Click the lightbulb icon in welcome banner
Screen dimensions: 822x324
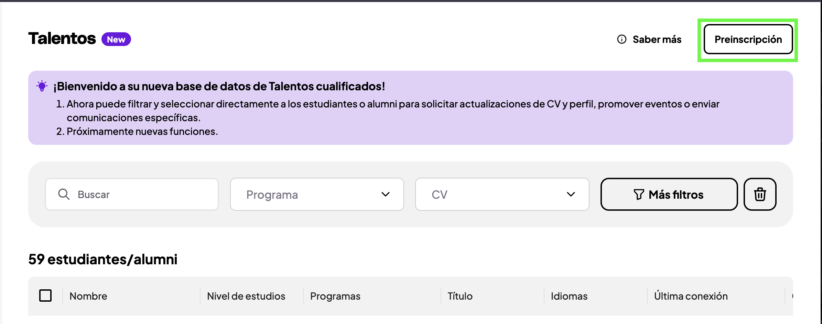pyautogui.click(x=42, y=86)
